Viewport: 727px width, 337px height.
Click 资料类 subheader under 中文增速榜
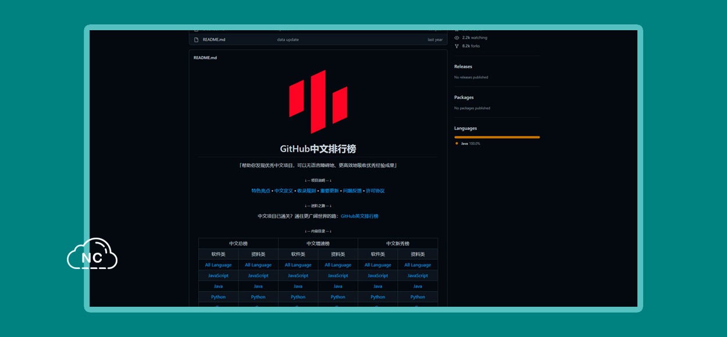pos(338,254)
